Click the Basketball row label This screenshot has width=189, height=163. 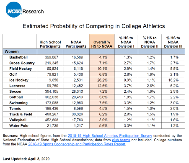(18, 57)
